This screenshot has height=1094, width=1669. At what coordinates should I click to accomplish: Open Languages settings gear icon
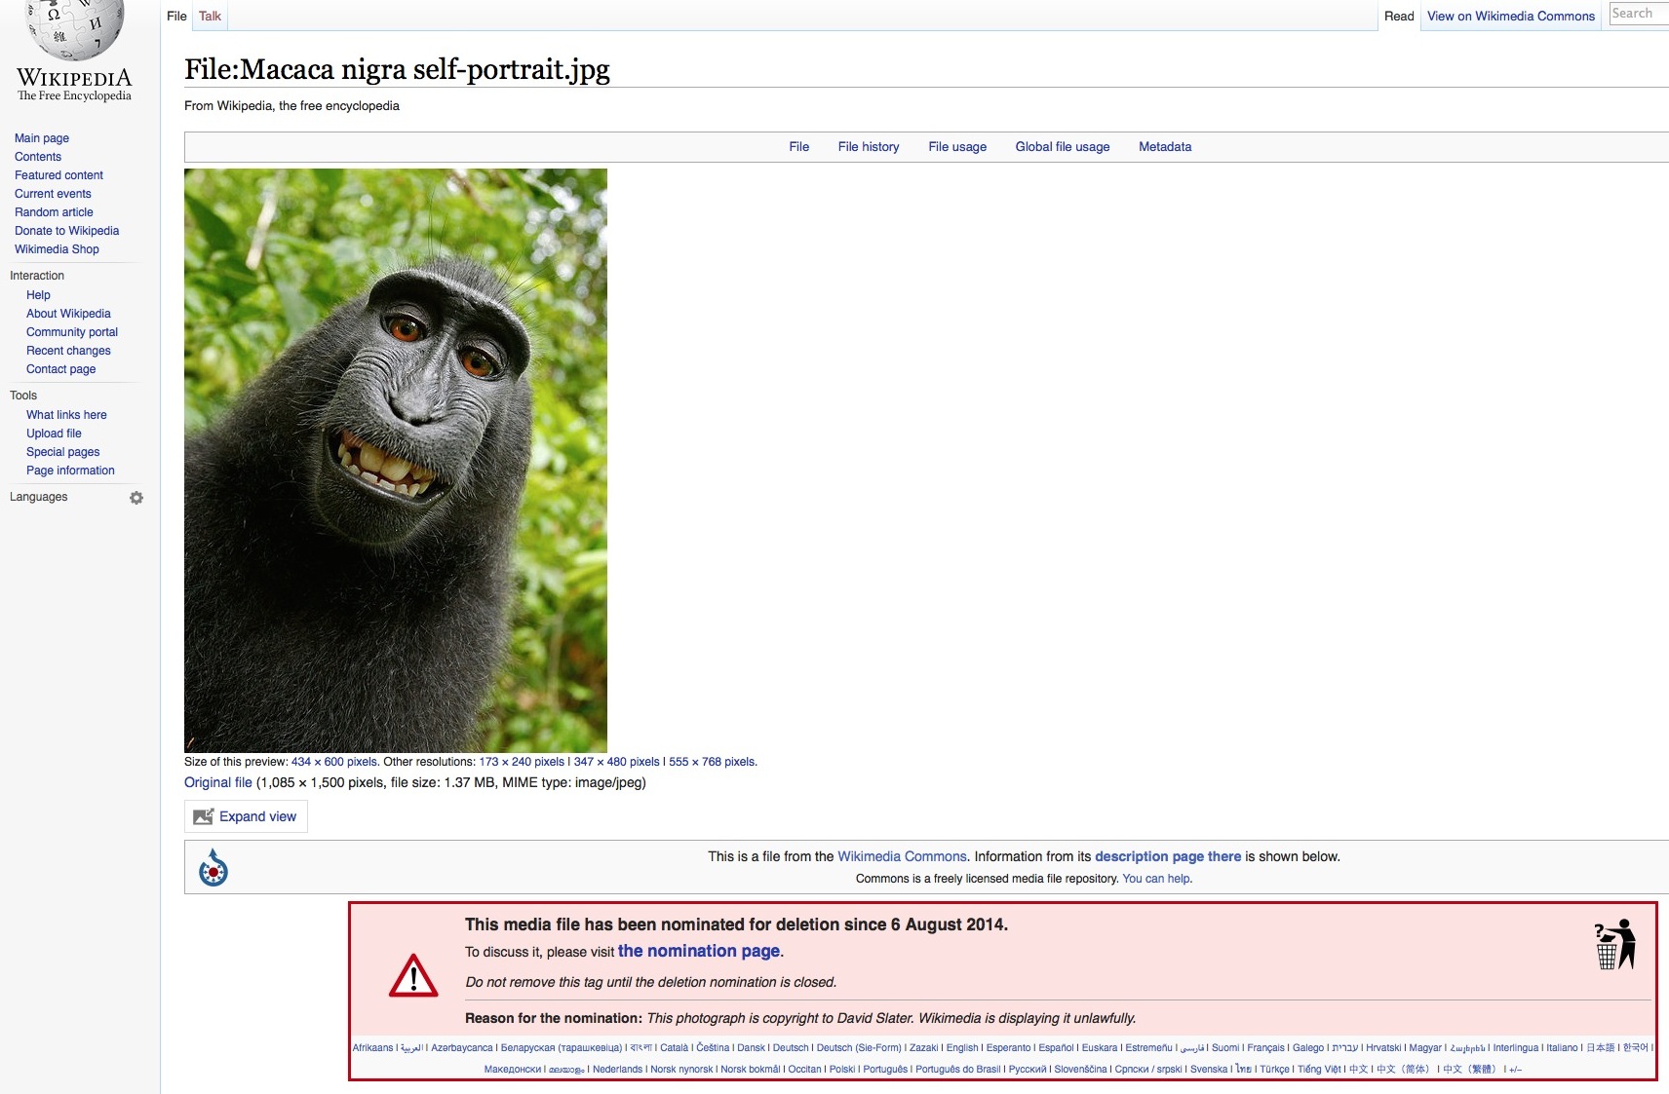tap(136, 498)
